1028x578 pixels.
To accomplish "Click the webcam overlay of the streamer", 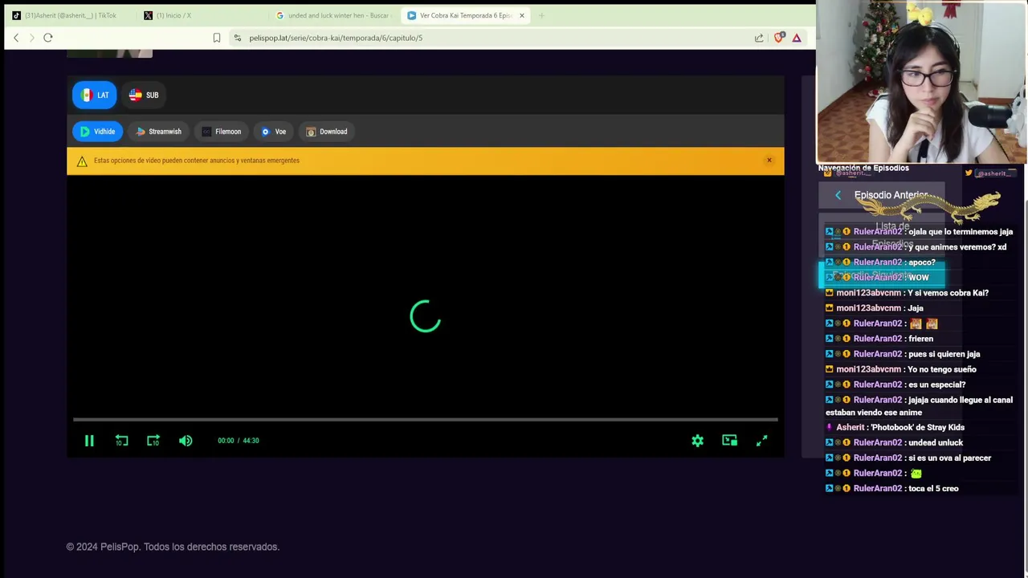I will tap(921, 82).
